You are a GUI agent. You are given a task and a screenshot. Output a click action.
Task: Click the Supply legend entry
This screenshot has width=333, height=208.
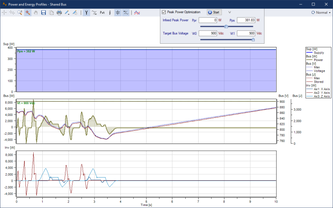click(x=319, y=53)
